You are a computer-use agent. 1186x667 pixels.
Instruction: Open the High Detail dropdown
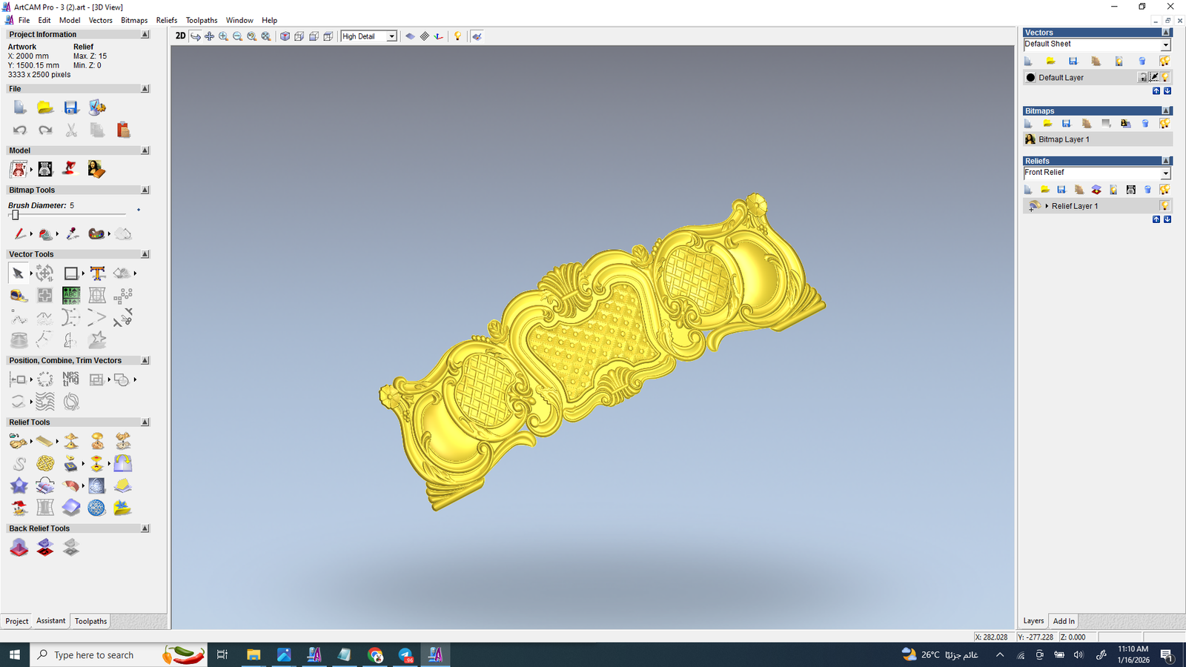coord(391,36)
